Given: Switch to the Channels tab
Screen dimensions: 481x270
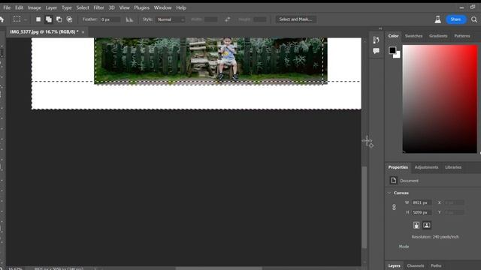Looking at the screenshot, I should [x=416, y=265].
